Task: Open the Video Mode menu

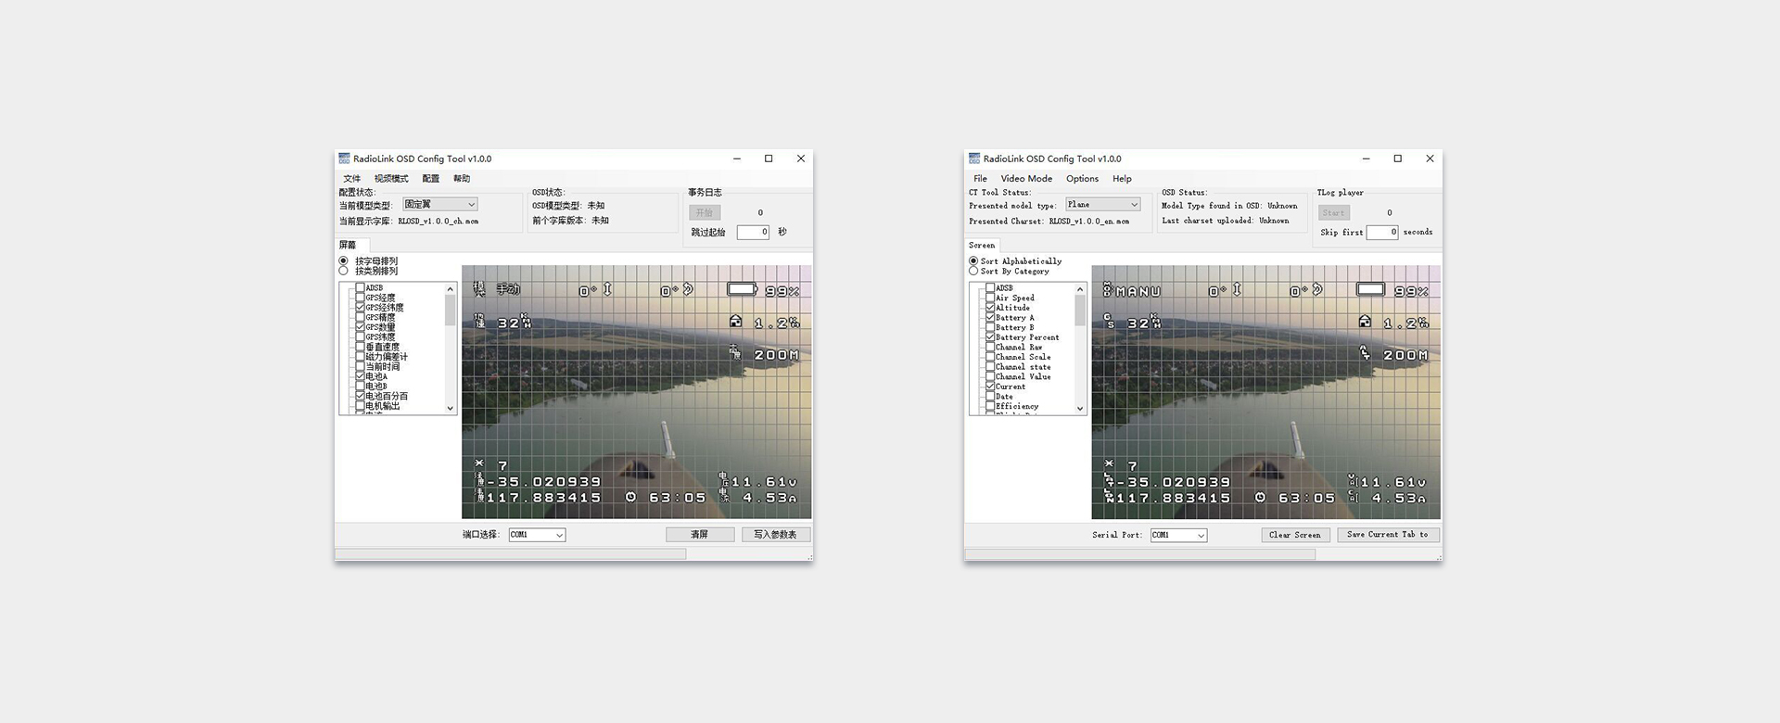Action: (1026, 179)
